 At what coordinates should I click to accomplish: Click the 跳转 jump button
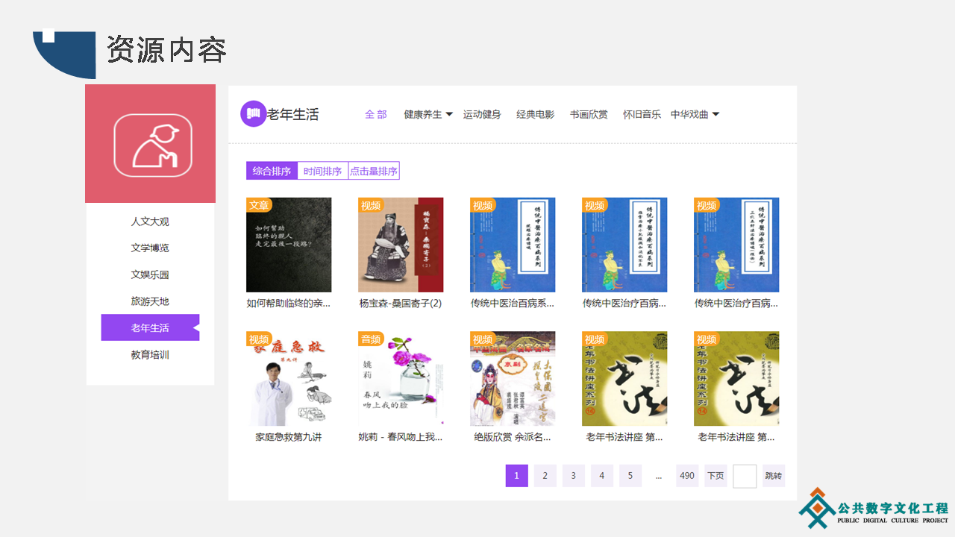click(x=774, y=476)
